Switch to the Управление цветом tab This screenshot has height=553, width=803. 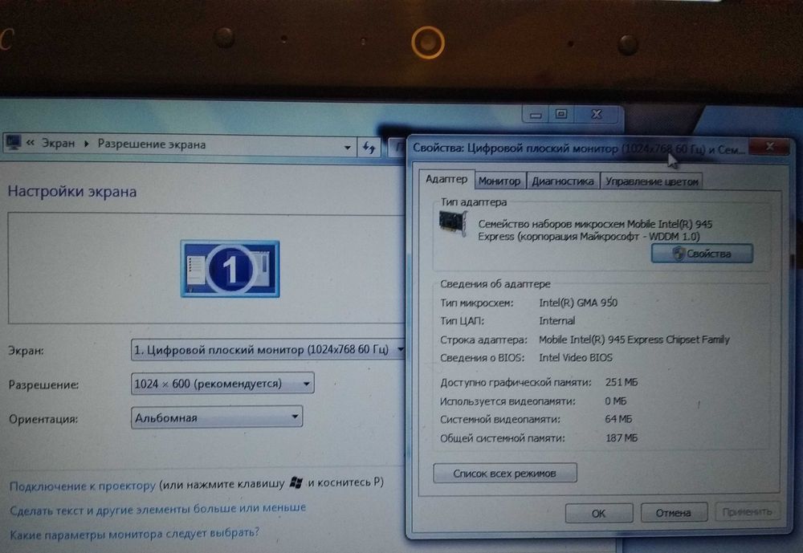click(x=651, y=181)
